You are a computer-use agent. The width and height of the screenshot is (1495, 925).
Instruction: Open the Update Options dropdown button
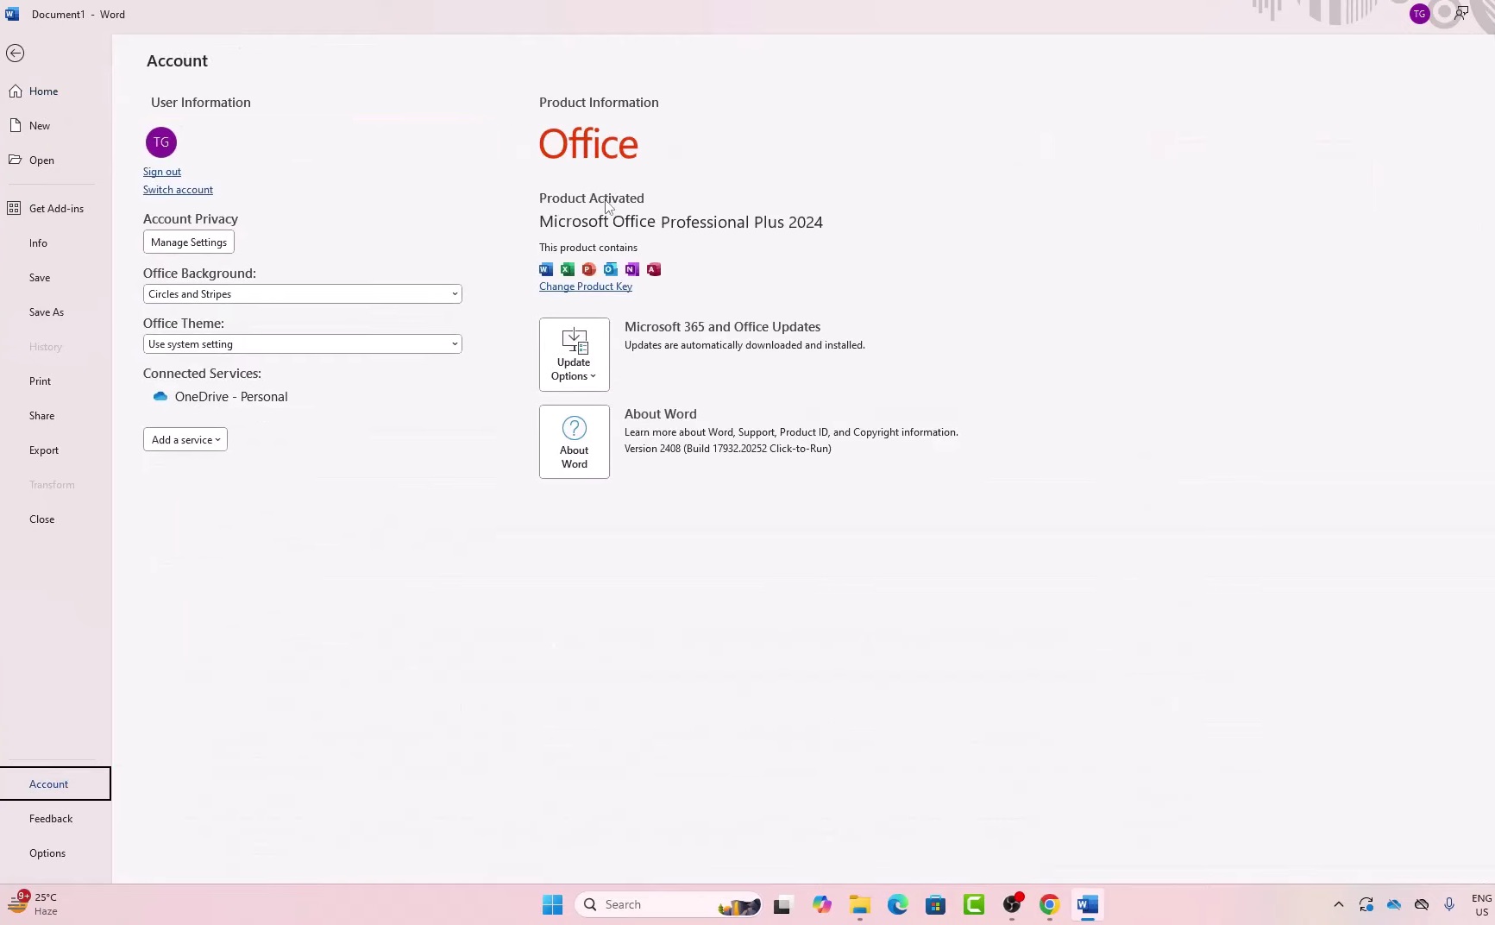click(575, 355)
